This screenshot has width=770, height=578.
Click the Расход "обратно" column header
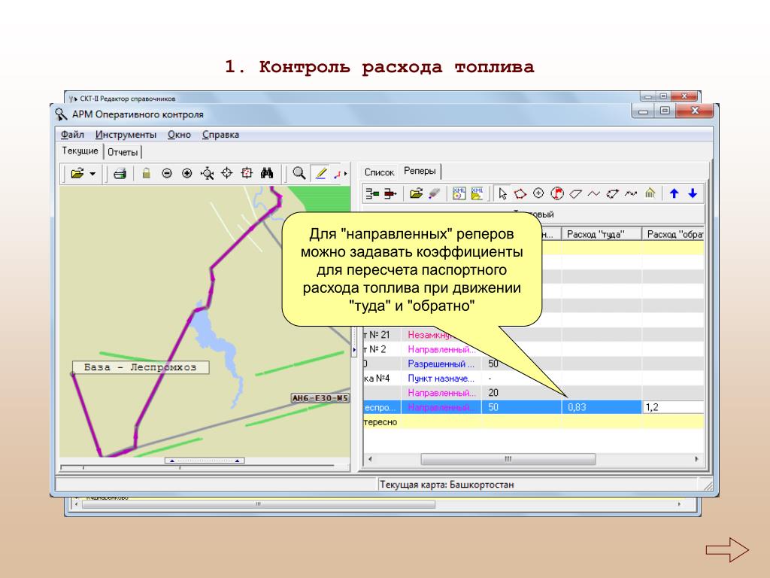coord(673,234)
